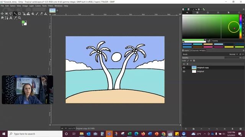
Task: Select the Original layer row
Action: (x=213, y=72)
